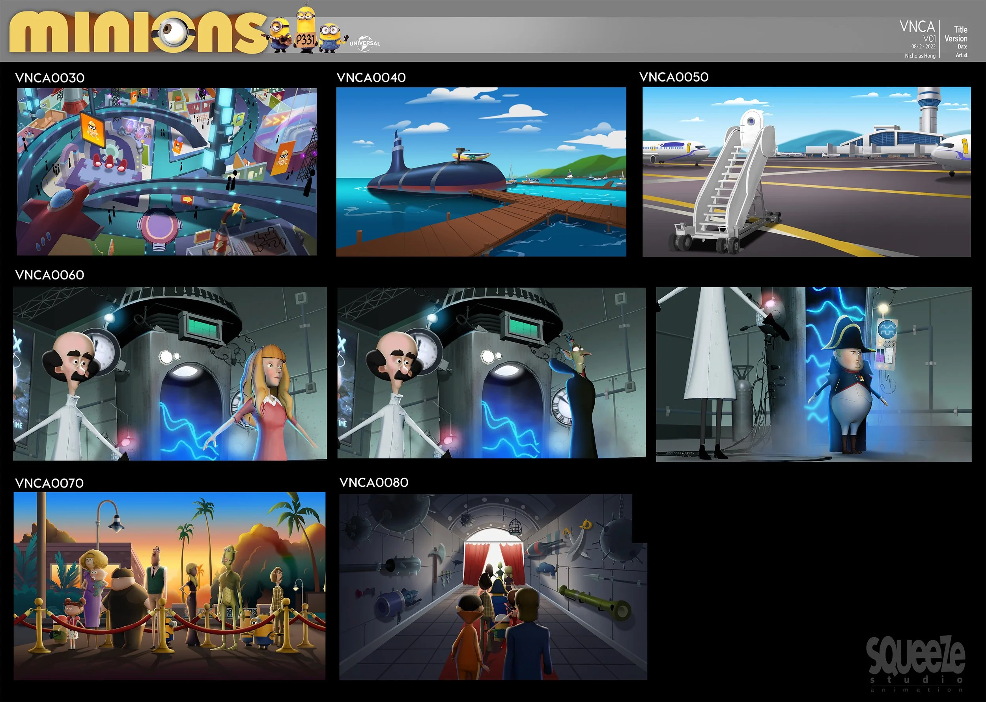Open the sunset red carpet thumbnail VNCA0070
Viewport: 986px width, 702px height.
pyautogui.click(x=170, y=586)
